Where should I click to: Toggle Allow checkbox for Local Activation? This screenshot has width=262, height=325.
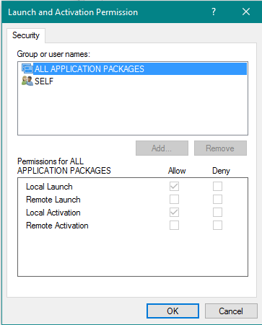174,212
